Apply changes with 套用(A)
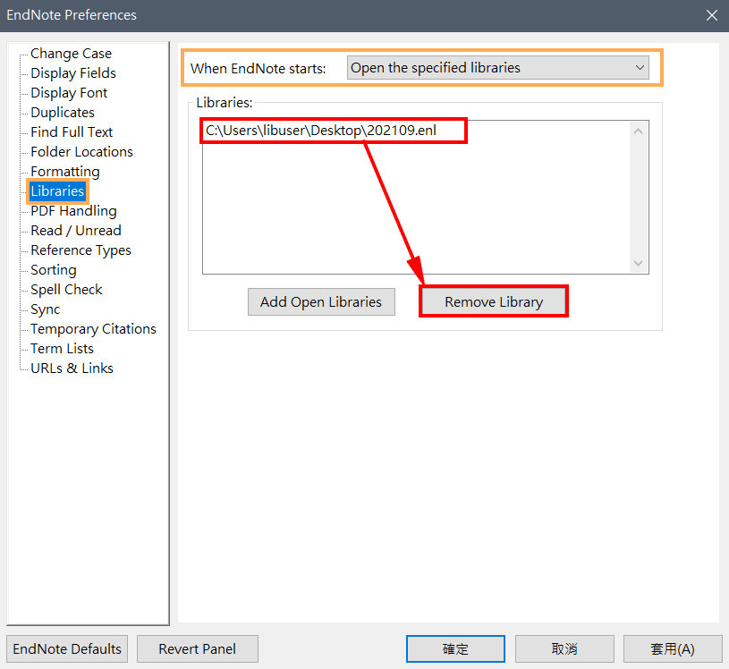 673,648
